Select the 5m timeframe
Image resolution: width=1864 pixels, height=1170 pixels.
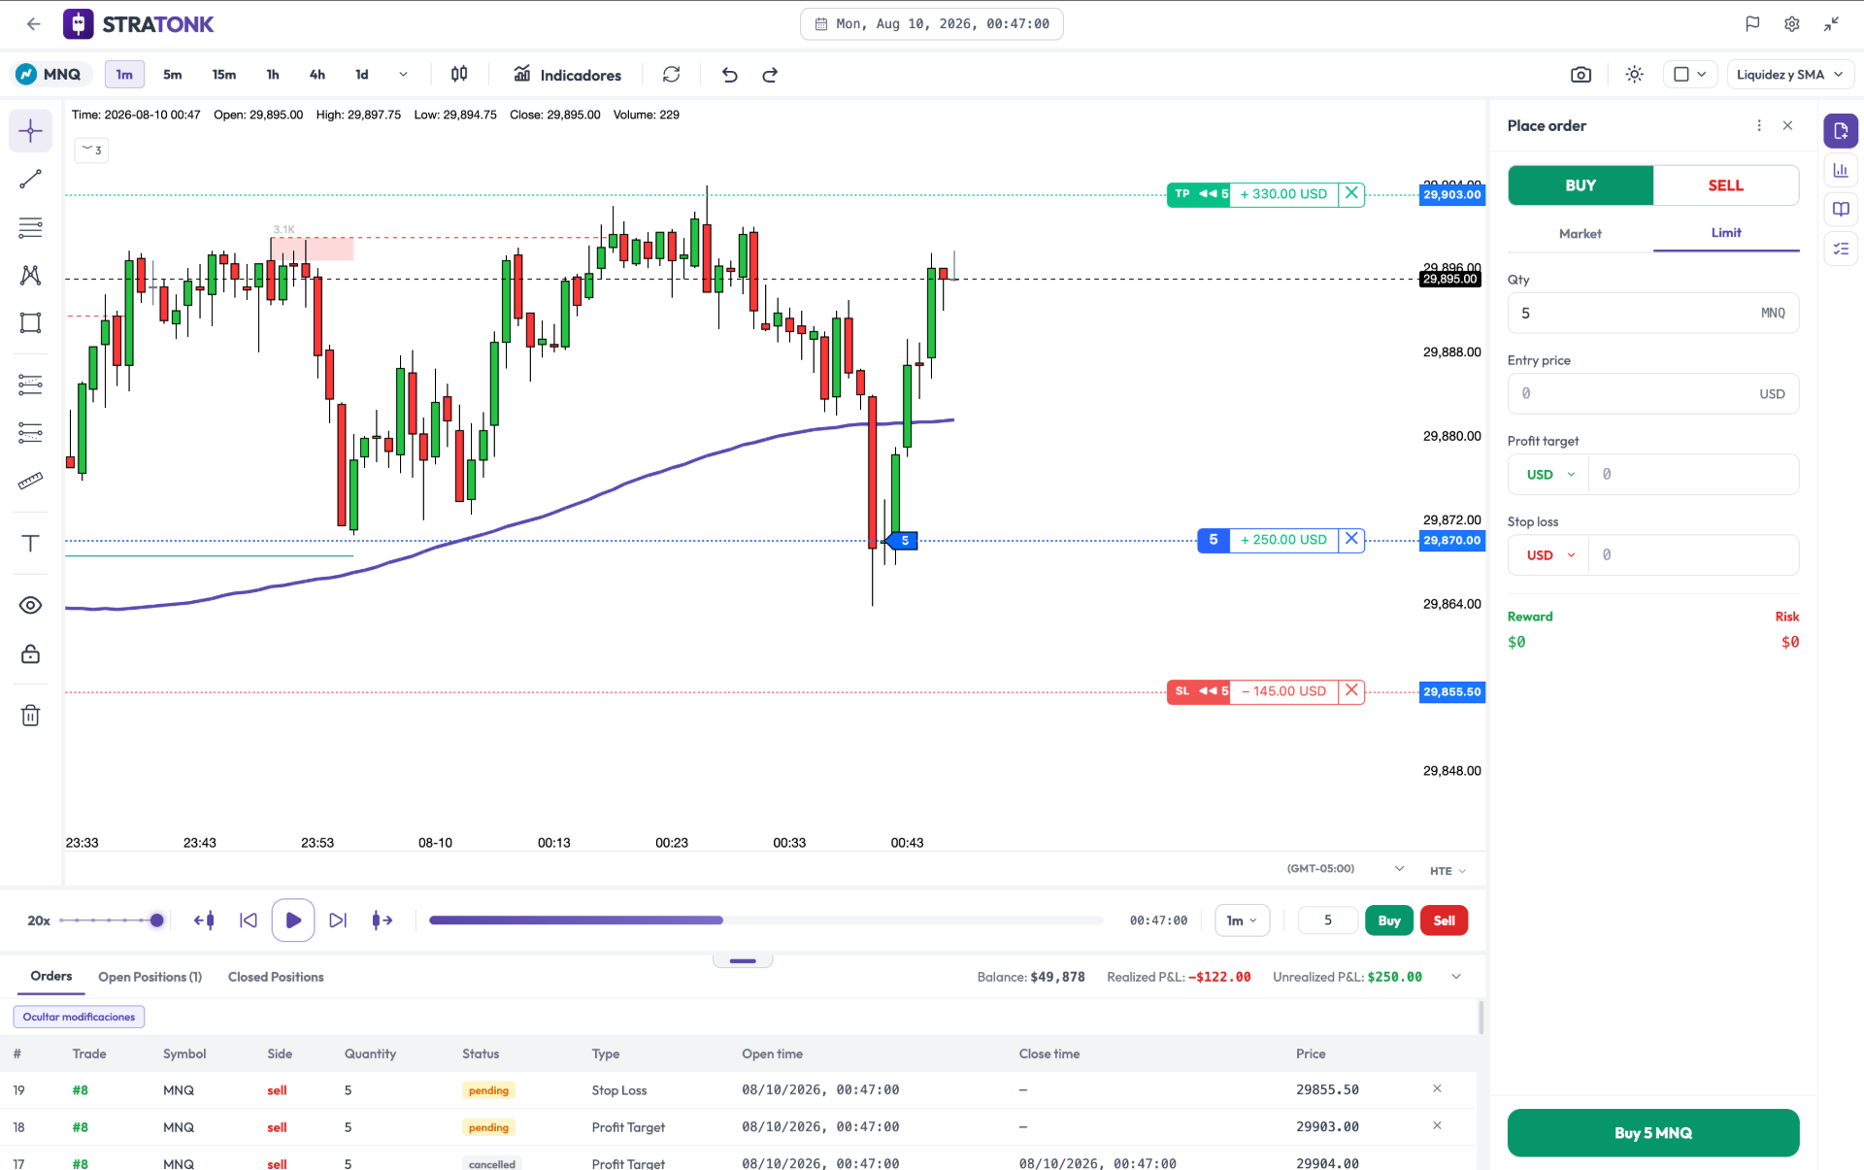[x=173, y=75]
